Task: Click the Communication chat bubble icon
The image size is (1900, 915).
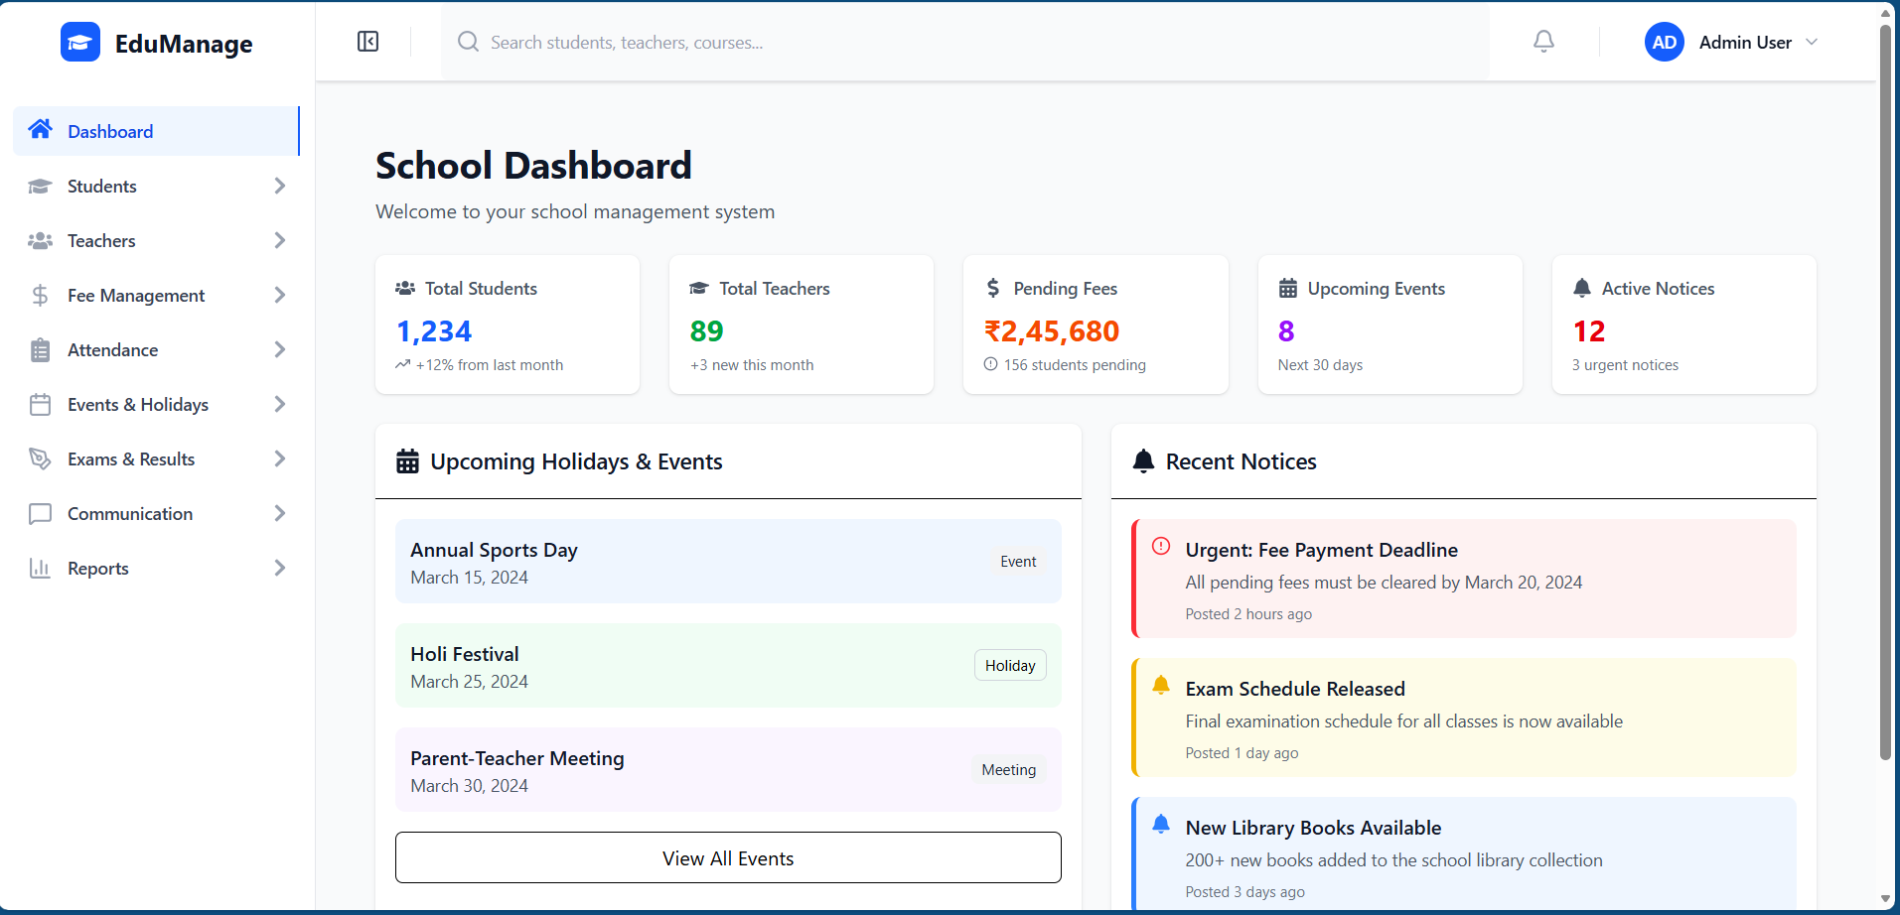Action: click(x=40, y=513)
